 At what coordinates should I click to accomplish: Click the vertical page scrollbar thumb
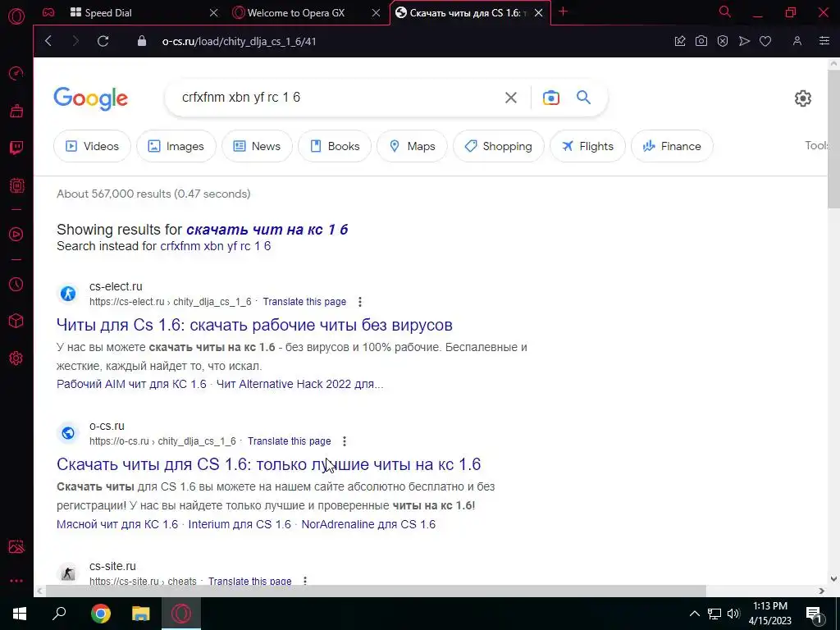(x=833, y=138)
